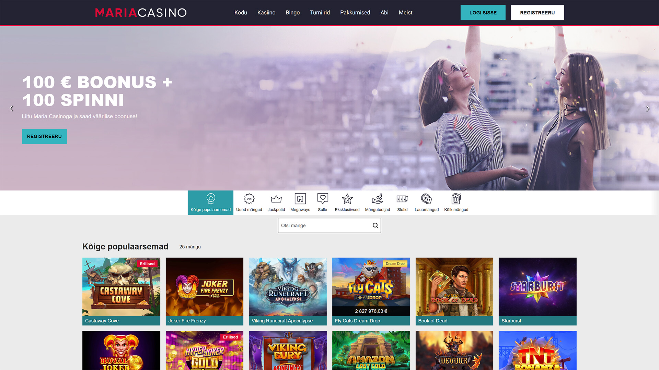The width and height of the screenshot is (659, 370).
Task: Select the Slotid slot machine icon
Action: [402, 199]
